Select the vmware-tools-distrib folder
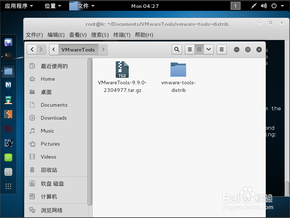The width and height of the screenshot is (290, 218). click(x=178, y=77)
